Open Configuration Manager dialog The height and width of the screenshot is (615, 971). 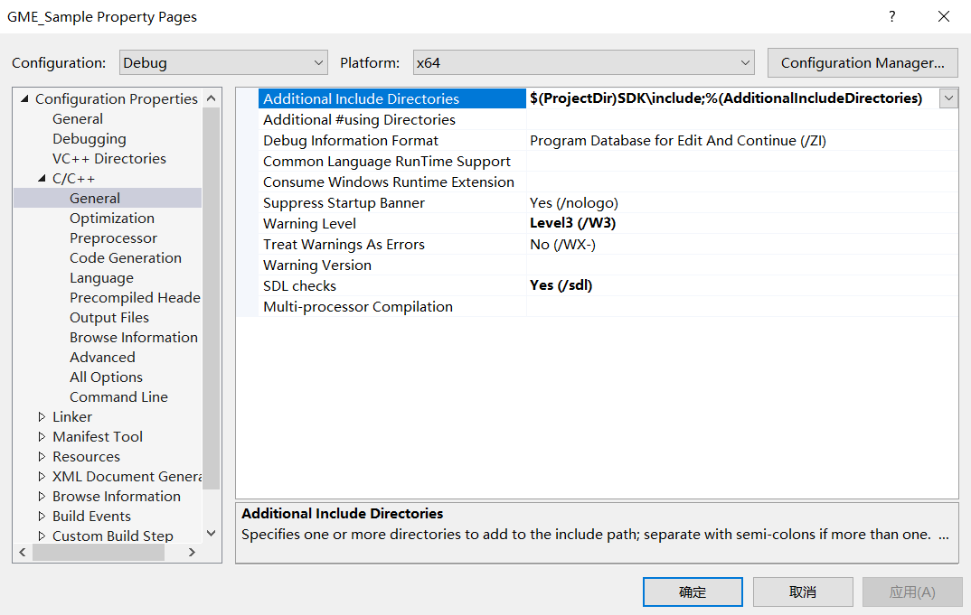(862, 63)
